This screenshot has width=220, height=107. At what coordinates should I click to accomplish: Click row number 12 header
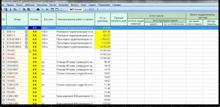pos(3,69)
